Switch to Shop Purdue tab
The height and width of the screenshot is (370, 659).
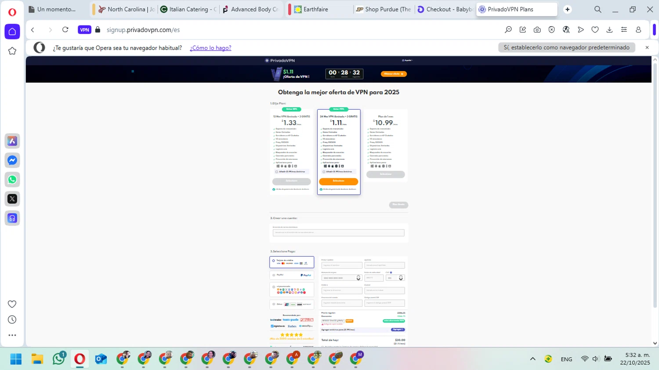[x=384, y=9]
